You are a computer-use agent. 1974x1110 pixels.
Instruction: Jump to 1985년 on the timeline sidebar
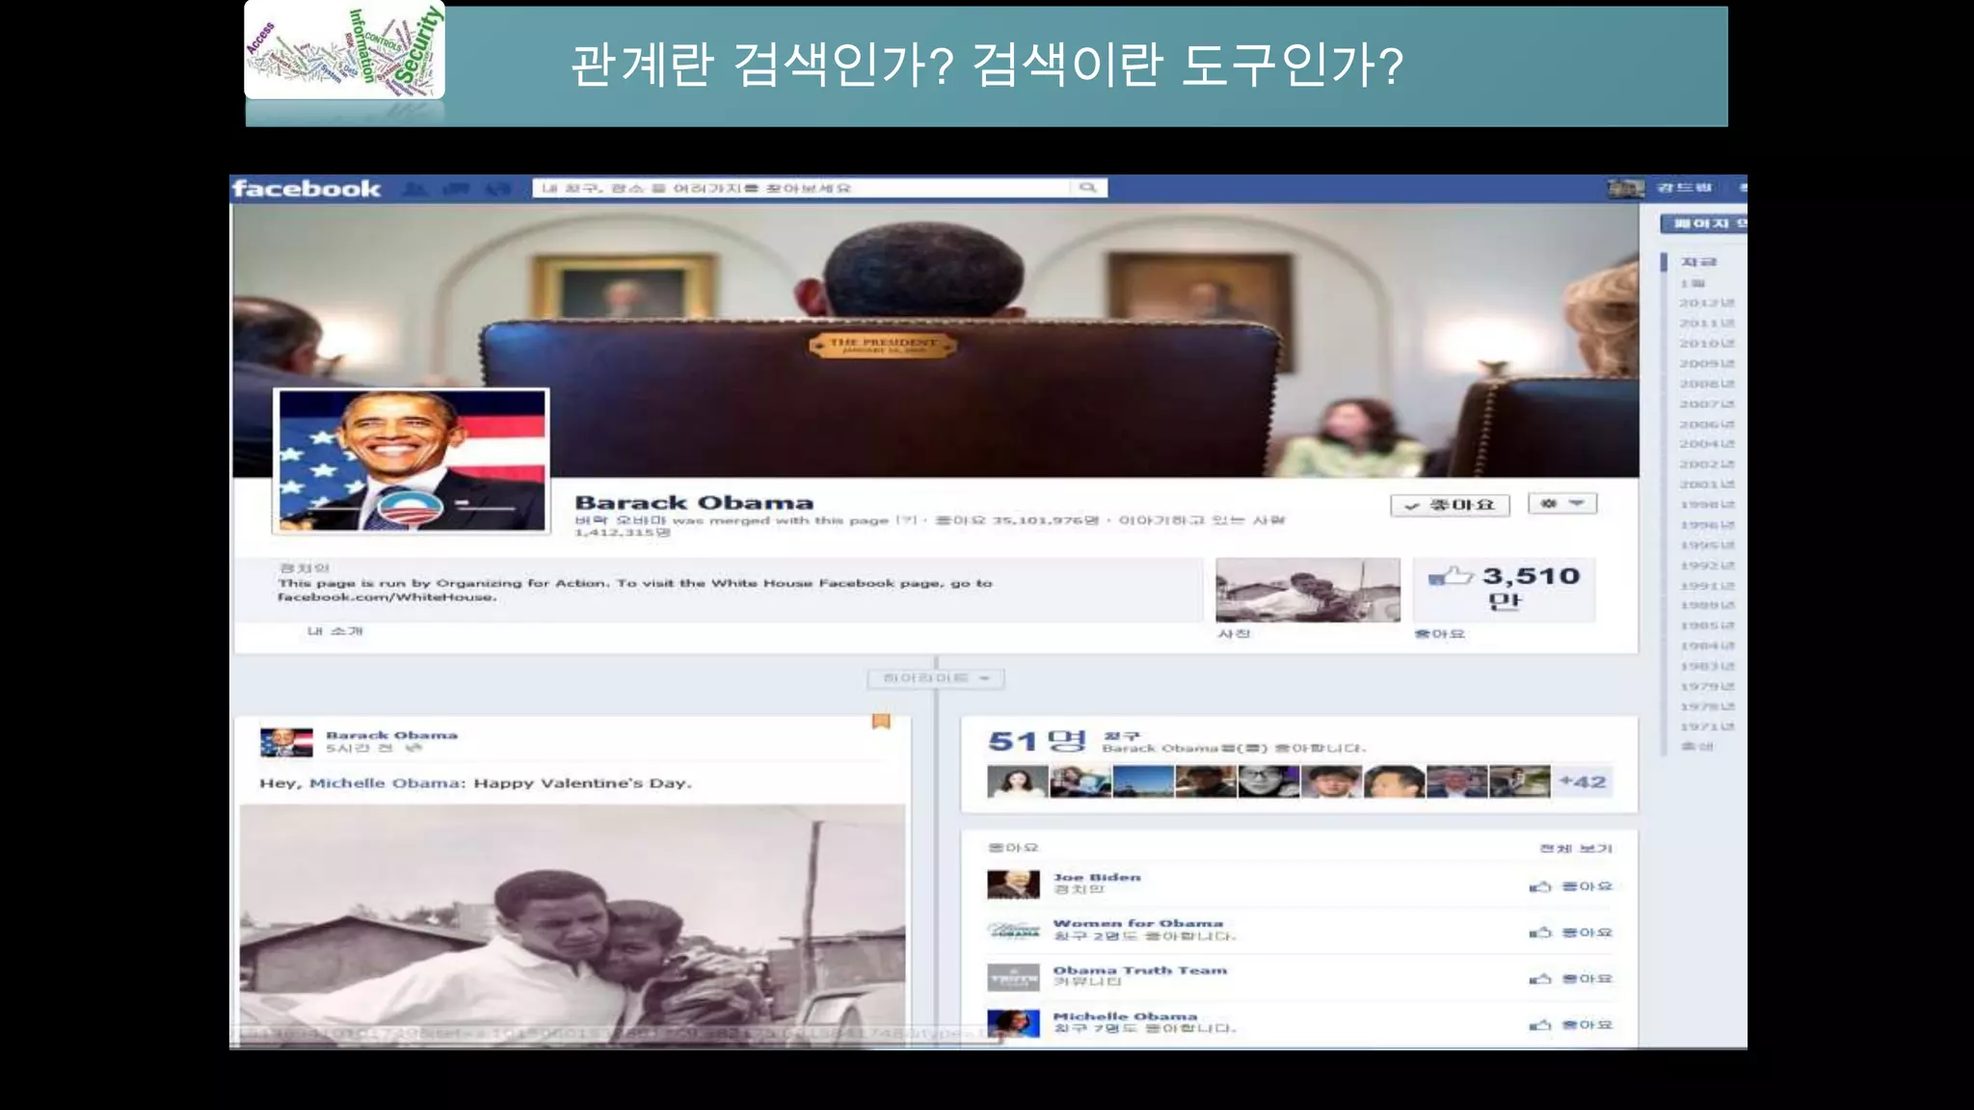pyautogui.click(x=1707, y=626)
